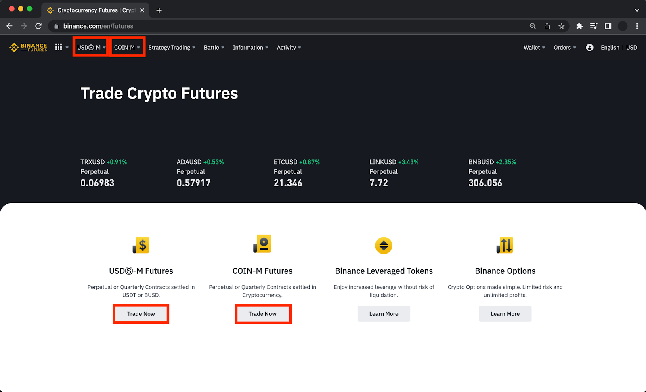Open the Information menu
This screenshot has width=646, height=392.
(250, 48)
